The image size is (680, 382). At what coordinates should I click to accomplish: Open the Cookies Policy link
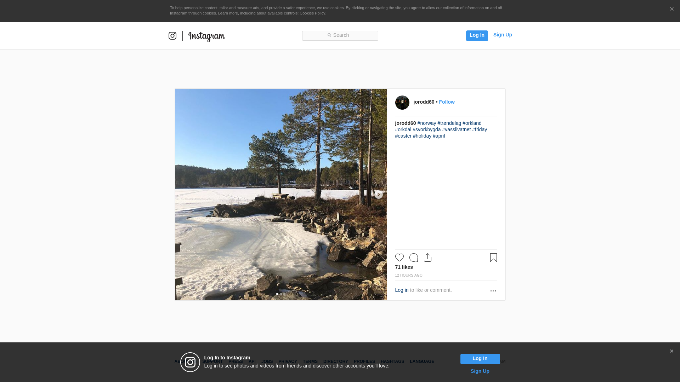312,13
